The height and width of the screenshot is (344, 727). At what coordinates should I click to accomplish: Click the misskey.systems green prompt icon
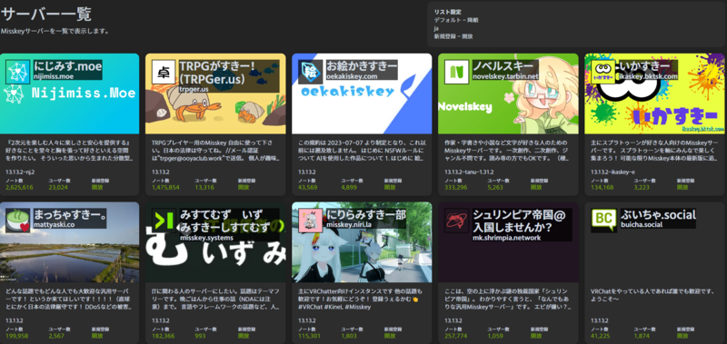[x=164, y=221]
